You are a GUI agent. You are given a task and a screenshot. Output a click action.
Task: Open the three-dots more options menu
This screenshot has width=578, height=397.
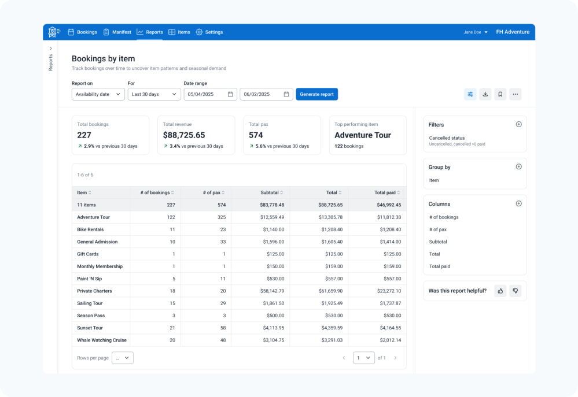pyautogui.click(x=515, y=94)
